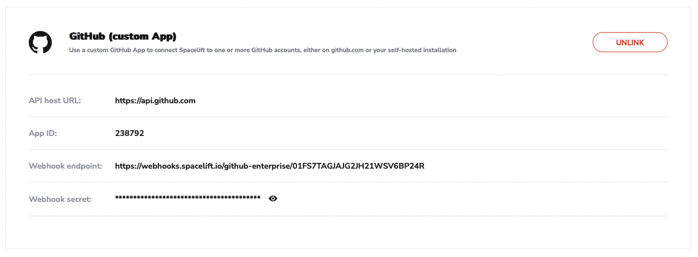698x257 pixels.
Task: Click the API host URL label
Action: pyautogui.click(x=55, y=100)
